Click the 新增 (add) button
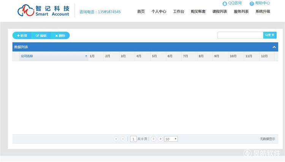The image size is (285, 162). tap(22, 35)
